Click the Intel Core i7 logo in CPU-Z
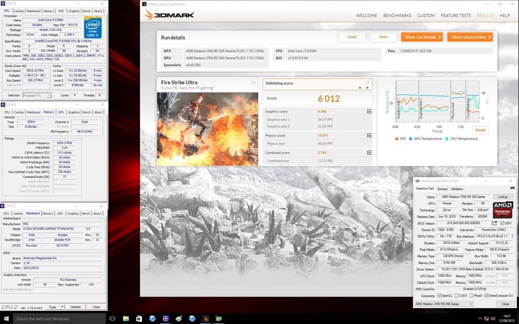Screen dimensions: 519x324 click(93, 27)
